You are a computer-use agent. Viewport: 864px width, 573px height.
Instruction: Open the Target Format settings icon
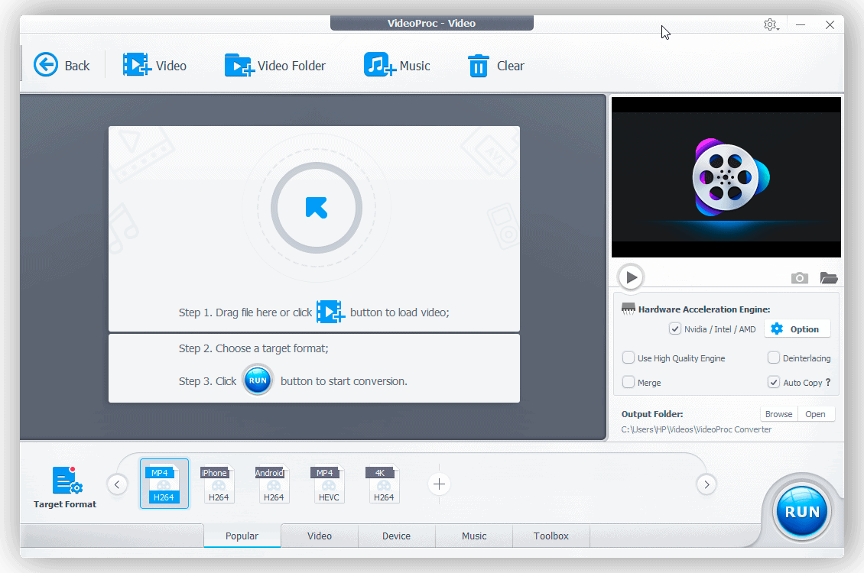coord(67,481)
